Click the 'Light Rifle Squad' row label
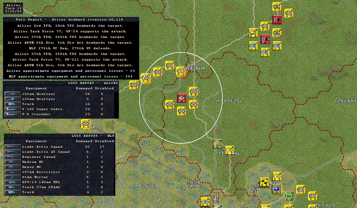Image resolution: width=357 pixels, height=208 pixels. pos(42,147)
